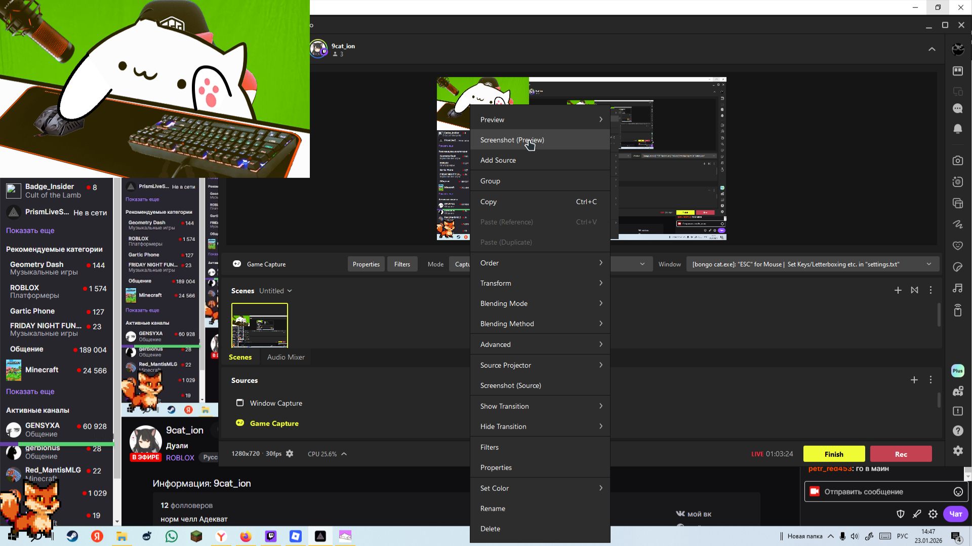Image resolution: width=972 pixels, height=546 pixels.
Task: Click the scene transition icon beside scenes plus
Action: point(914,290)
